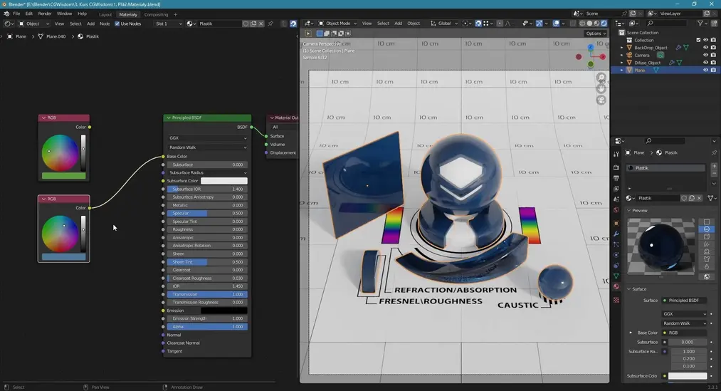
Task: Open the Render menu
Action: (x=44, y=14)
